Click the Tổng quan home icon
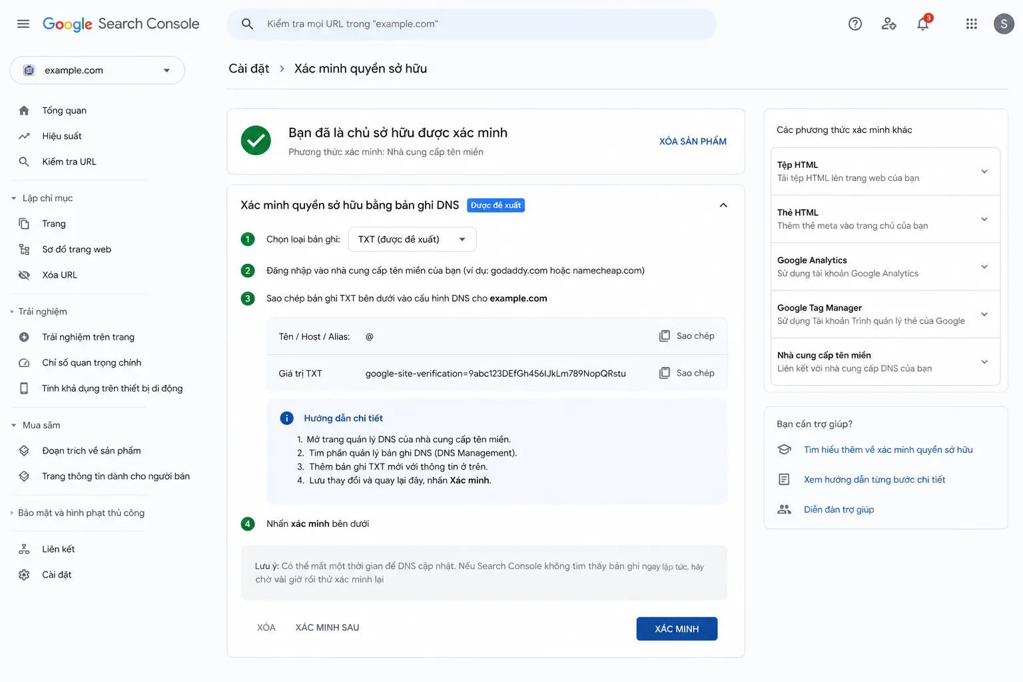This screenshot has height=682, width=1023. pyautogui.click(x=24, y=111)
